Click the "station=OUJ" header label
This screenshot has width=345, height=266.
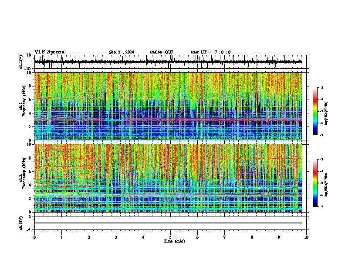(161, 52)
